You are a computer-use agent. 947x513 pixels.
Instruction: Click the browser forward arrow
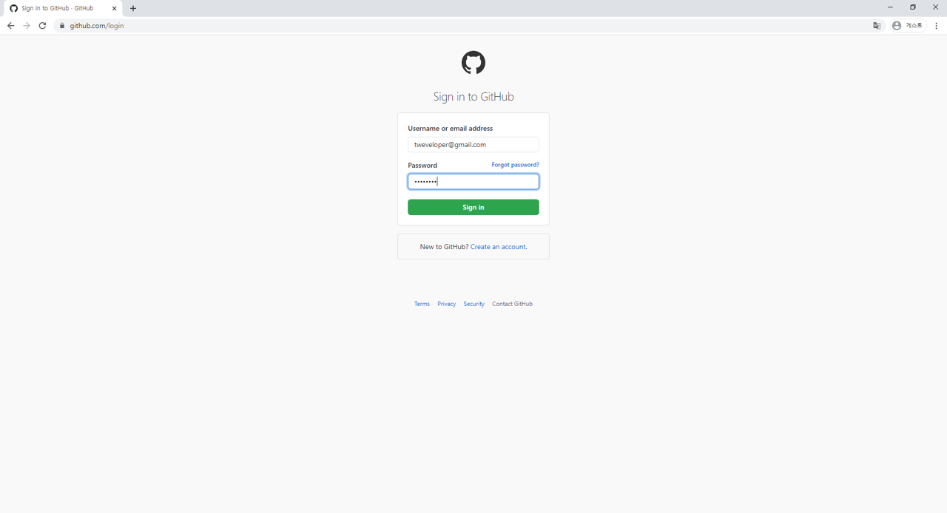(x=27, y=26)
